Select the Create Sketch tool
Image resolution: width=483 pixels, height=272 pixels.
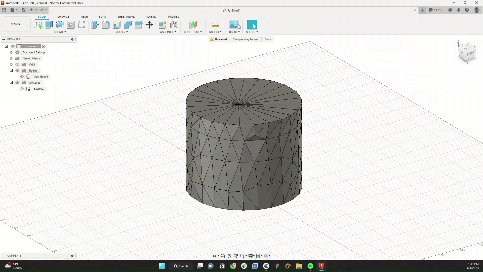tap(38, 25)
